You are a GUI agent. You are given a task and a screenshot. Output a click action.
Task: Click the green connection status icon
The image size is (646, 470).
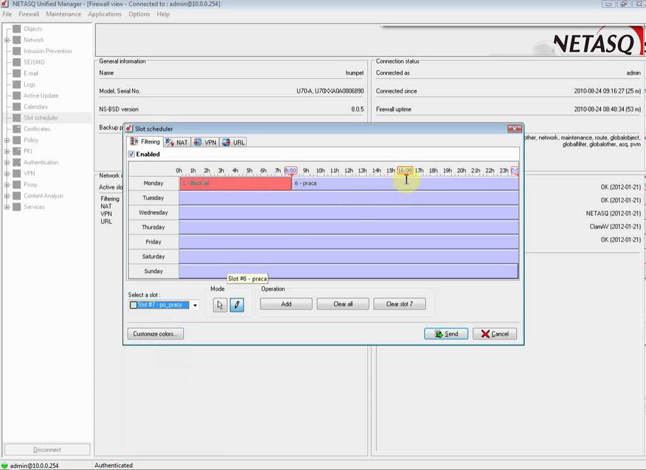coord(5,465)
